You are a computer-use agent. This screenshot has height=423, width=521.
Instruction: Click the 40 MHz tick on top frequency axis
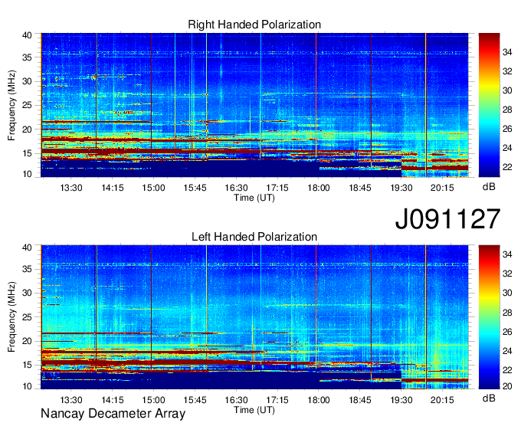(27, 35)
